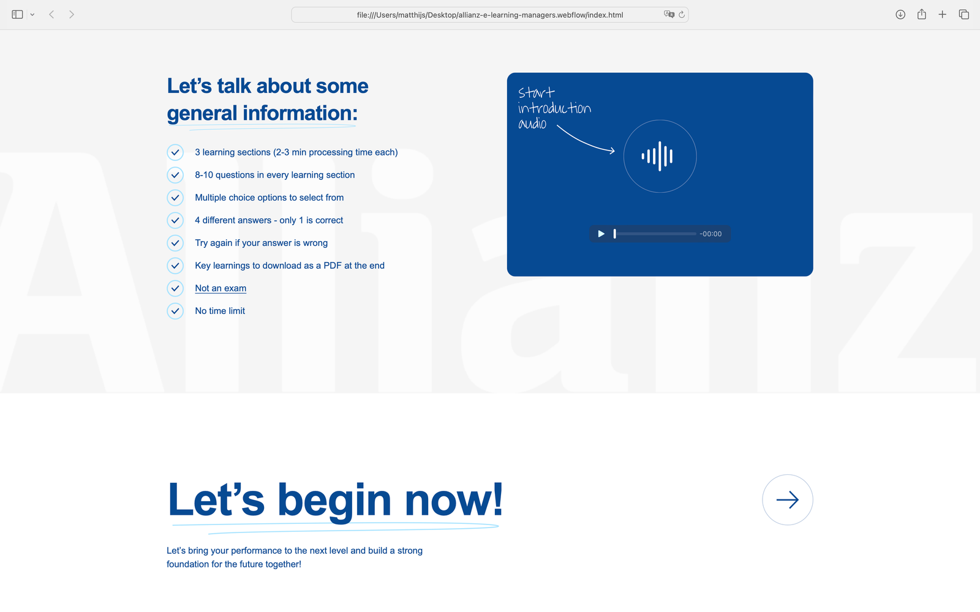Show Safari downloads
Viewport: 980px width, 612px height.
tap(900, 15)
